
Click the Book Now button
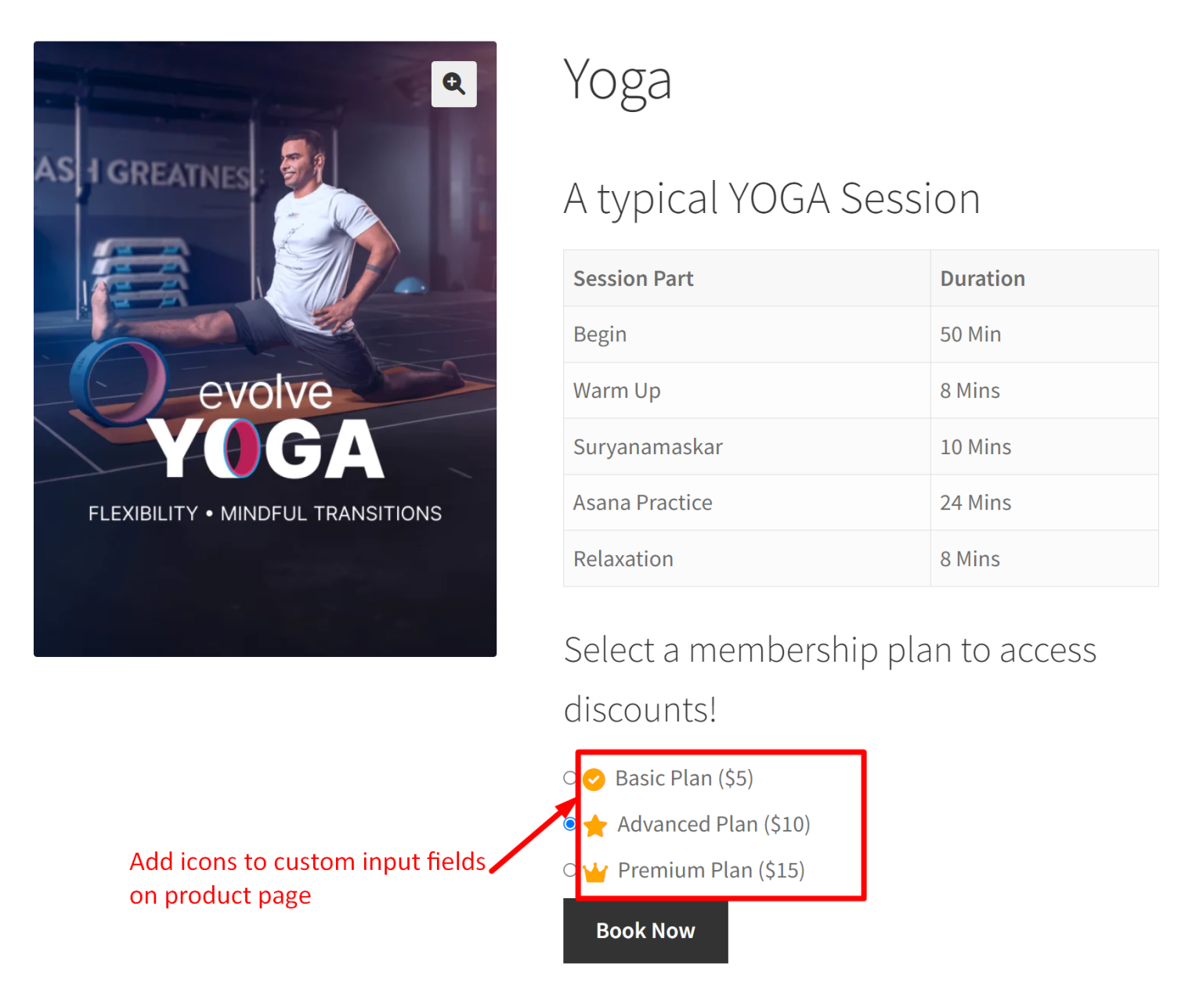coord(645,931)
